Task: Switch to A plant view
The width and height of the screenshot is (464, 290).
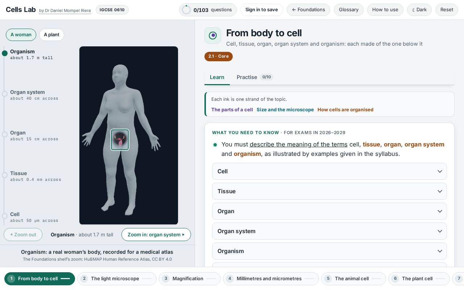Action: 51,35
